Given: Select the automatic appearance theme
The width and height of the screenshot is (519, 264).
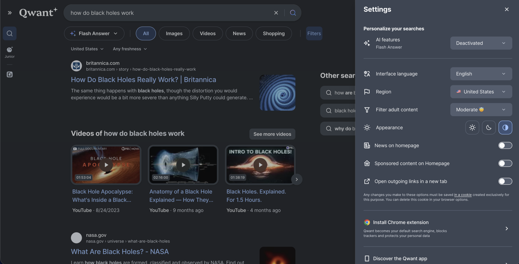Looking at the screenshot, I should [x=505, y=128].
